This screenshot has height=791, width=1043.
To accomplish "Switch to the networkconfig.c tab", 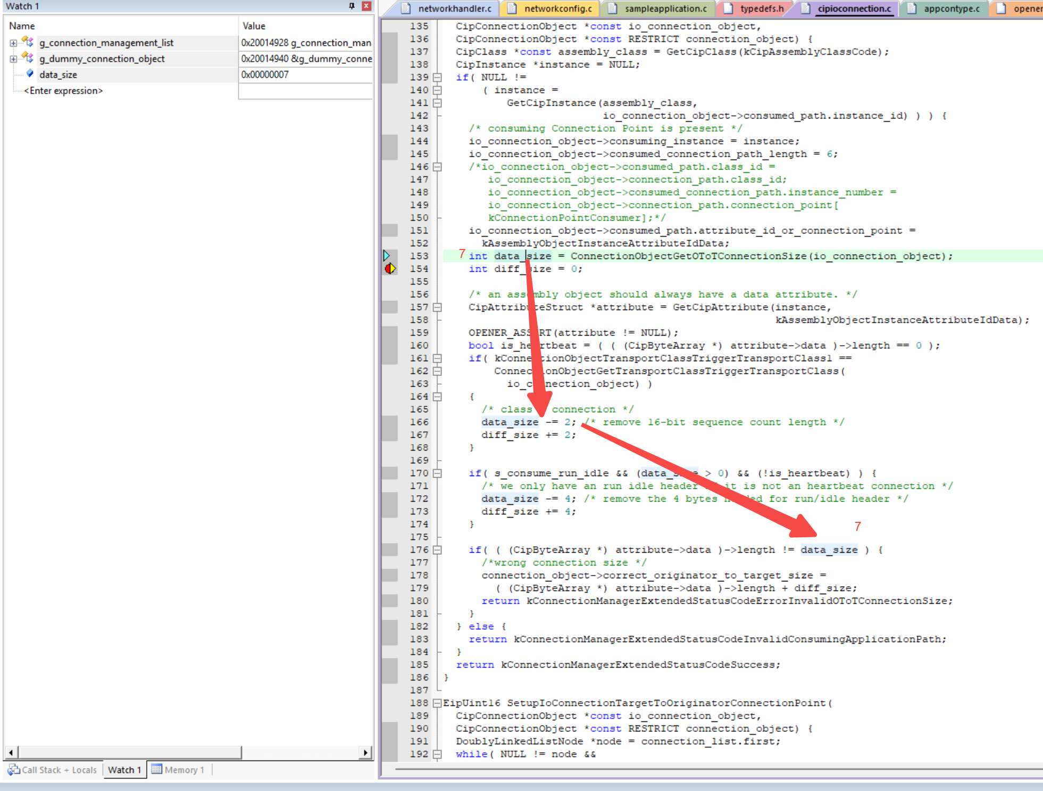I will coord(557,9).
